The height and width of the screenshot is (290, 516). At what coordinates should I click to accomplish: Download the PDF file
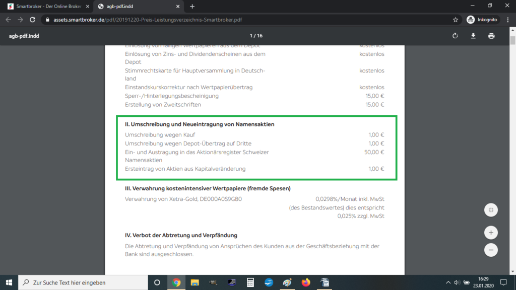[473, 36]
